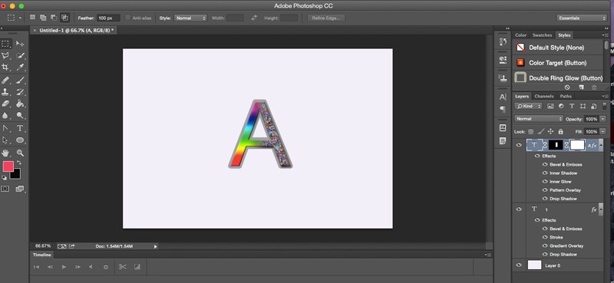Switch to the Swatches tab
The width and height of the screenshot is (614, 283).
point(543,35)
